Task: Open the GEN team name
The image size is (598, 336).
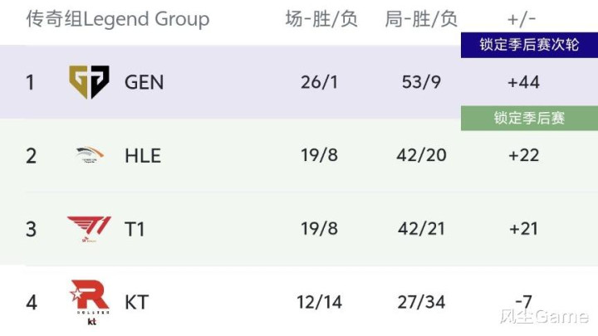Action: [x=144, y=82]
